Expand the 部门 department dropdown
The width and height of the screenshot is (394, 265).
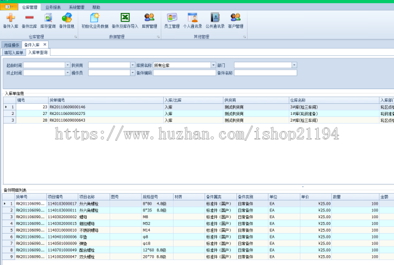click(x=294, y=65)
